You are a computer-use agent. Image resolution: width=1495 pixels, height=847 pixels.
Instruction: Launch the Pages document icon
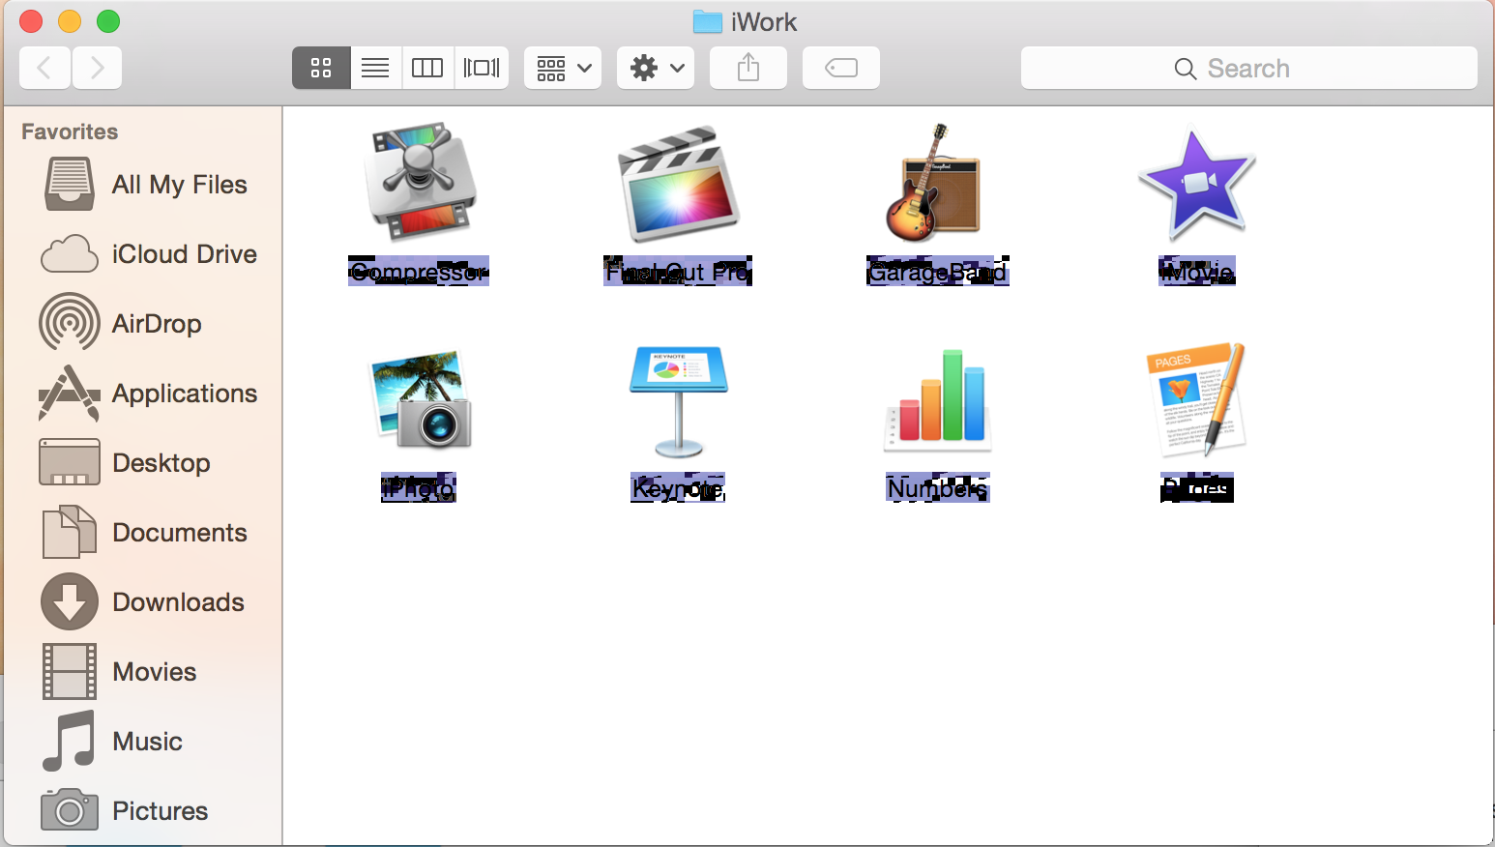tap(1197, 398)
